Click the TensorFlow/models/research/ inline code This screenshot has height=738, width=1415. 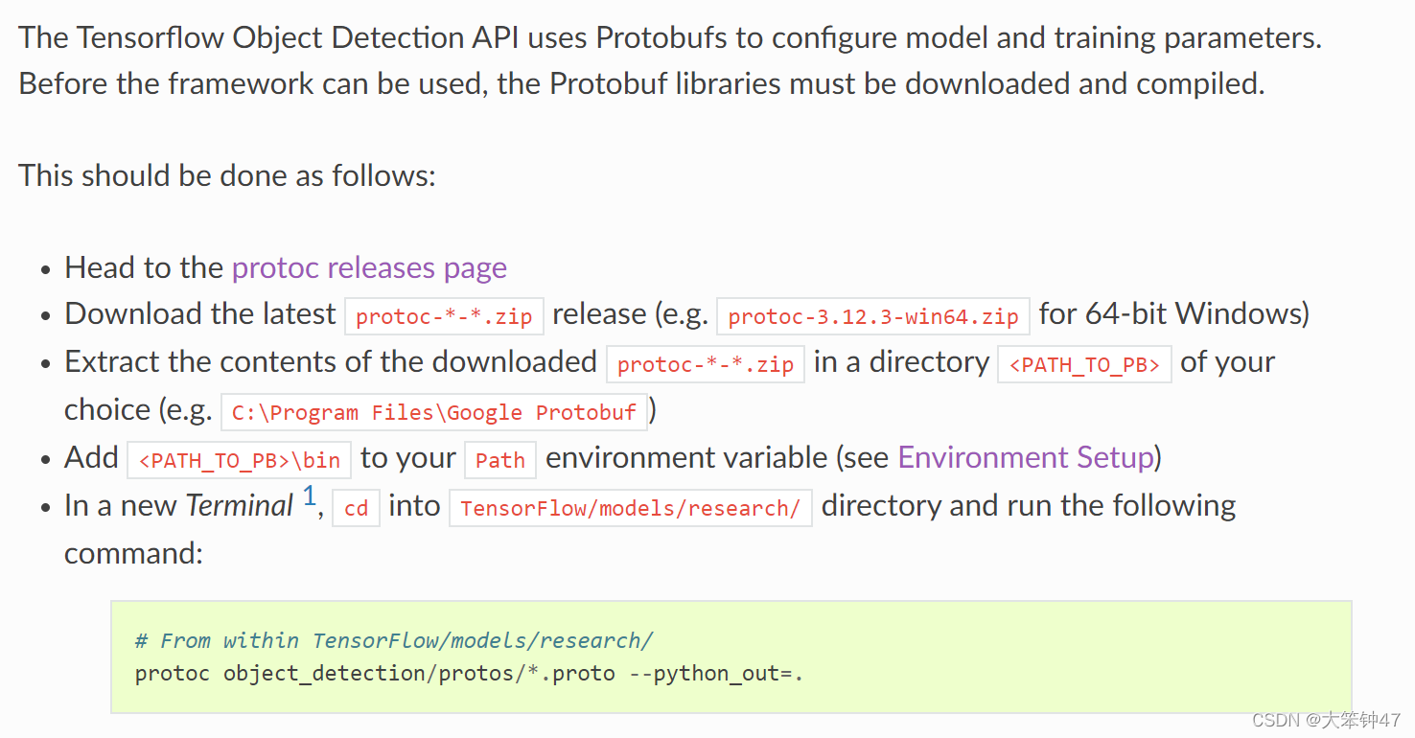(631, 508)
